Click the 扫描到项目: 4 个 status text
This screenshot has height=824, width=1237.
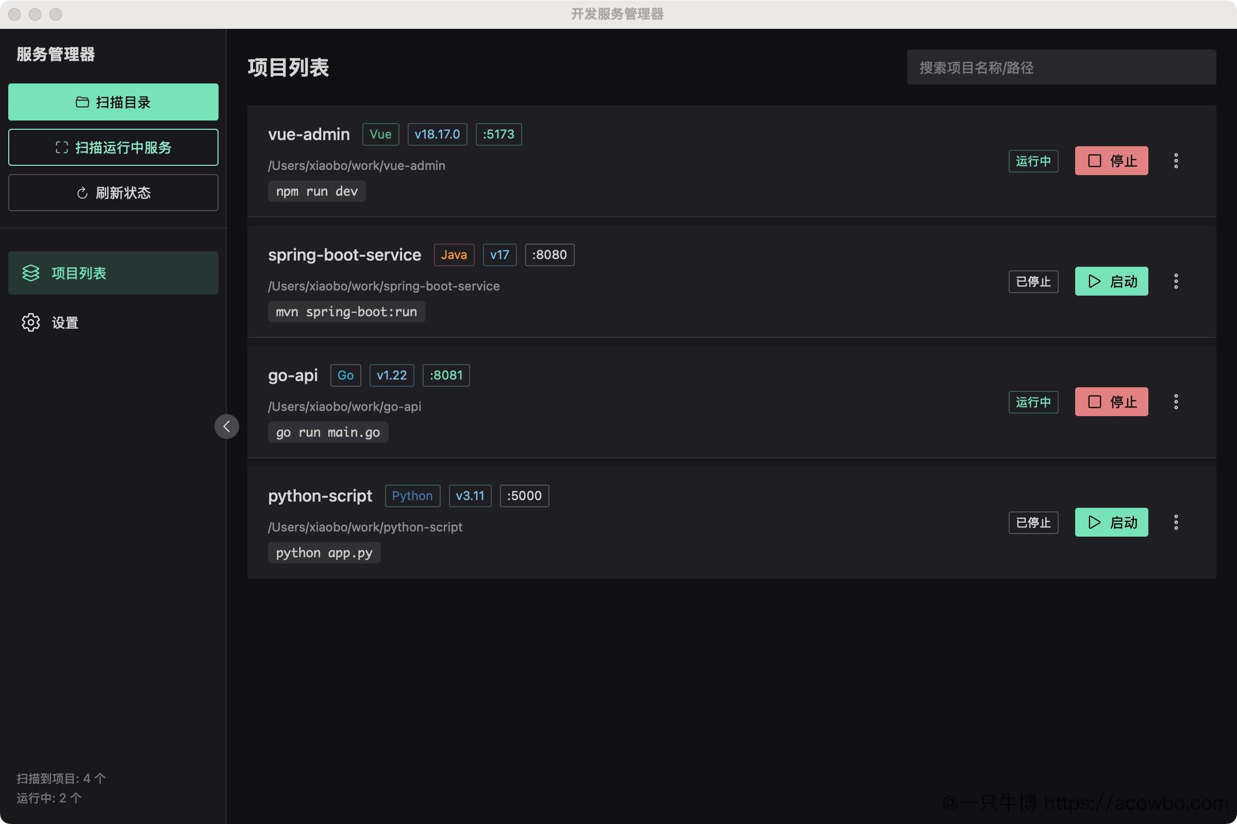point(61,778)
